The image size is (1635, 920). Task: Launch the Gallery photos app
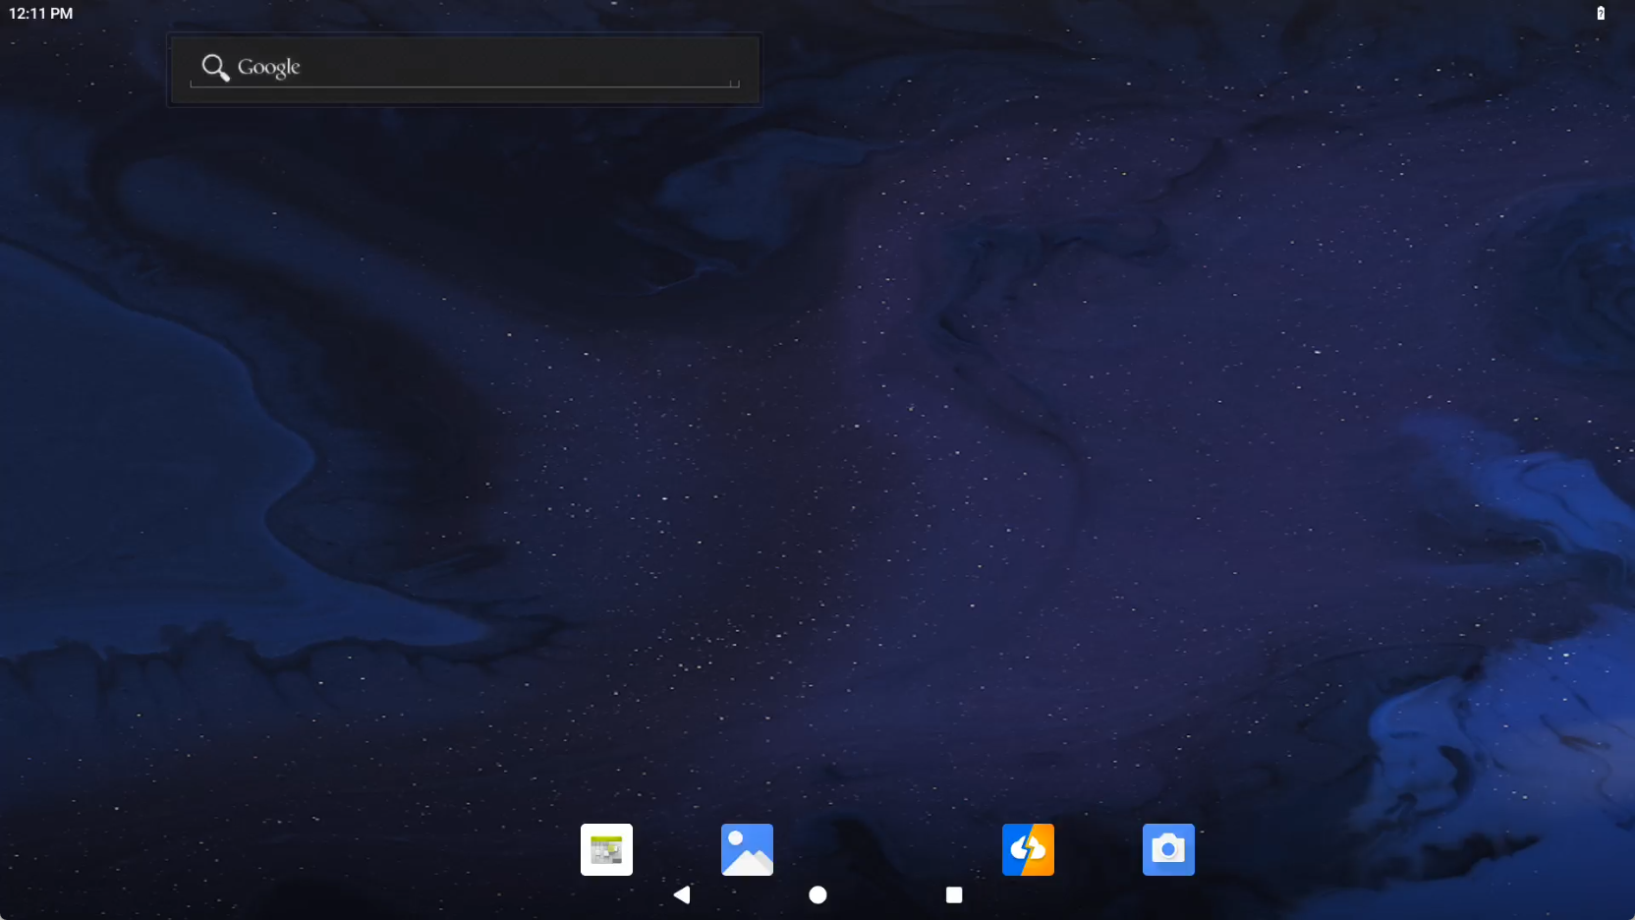click(747, 849)
